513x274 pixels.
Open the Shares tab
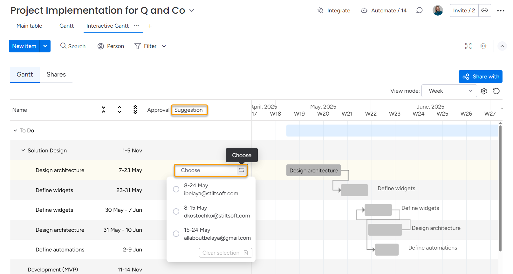(x=56, y=75)
